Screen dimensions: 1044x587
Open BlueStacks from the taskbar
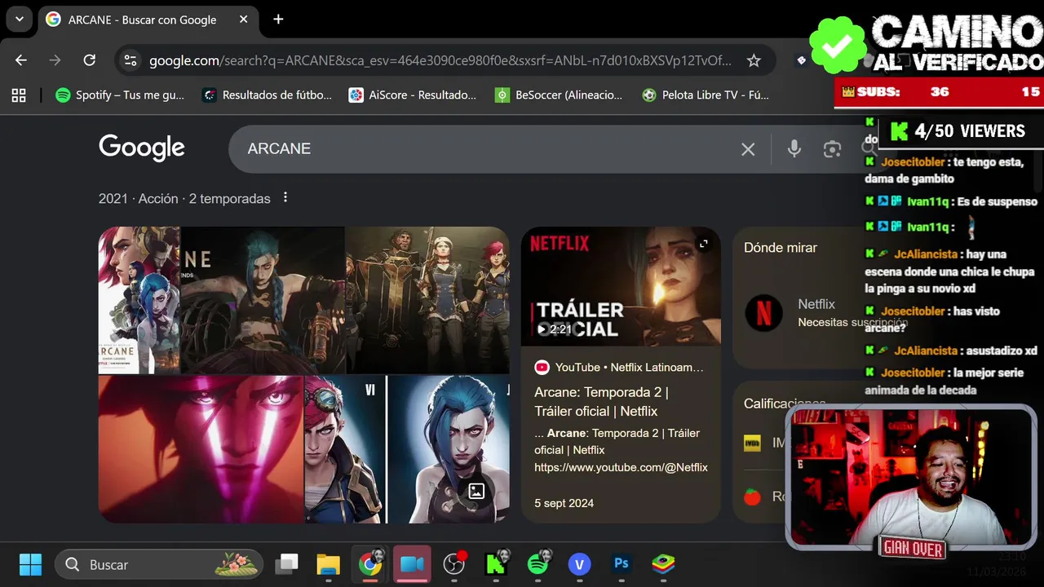coord(663,564)
